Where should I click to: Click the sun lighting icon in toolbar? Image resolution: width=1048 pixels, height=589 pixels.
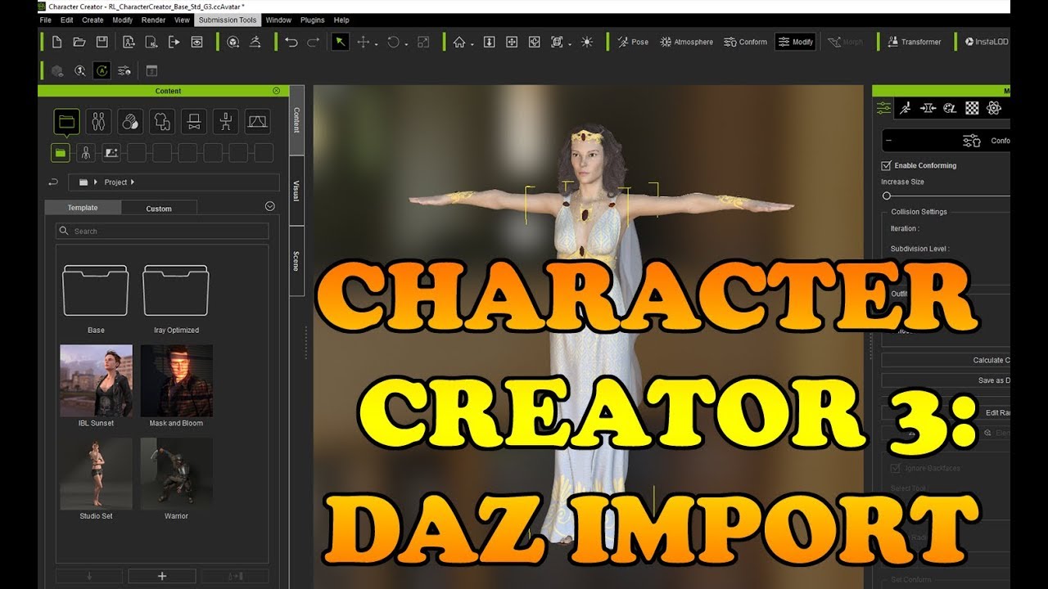pyautogui.click(x=587, y=42)
